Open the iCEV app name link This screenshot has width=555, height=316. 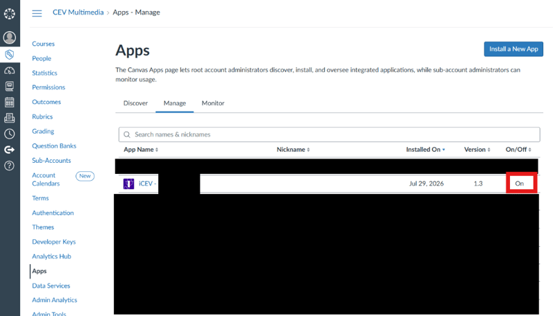pyautogui.click(x=147, y=184)
